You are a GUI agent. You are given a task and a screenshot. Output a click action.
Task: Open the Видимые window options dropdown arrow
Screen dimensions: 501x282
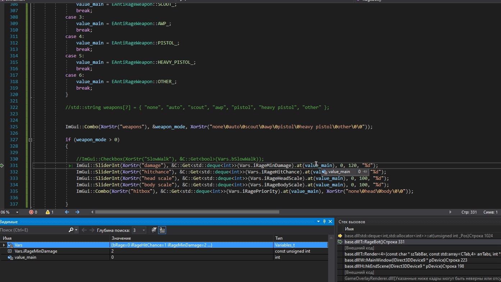318,222
